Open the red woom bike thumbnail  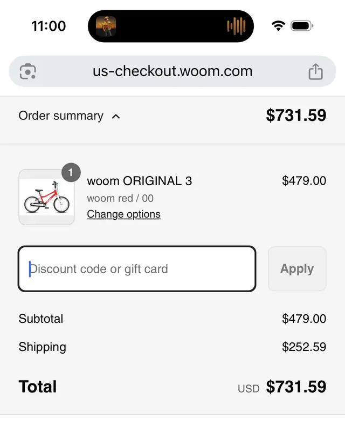click(46, 197)
